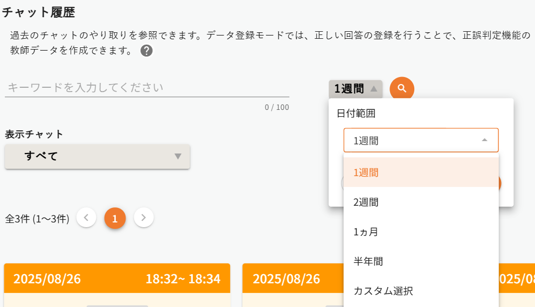Collapse the 1週間 date filter button

pyautogui.click(x=355, y=88)
